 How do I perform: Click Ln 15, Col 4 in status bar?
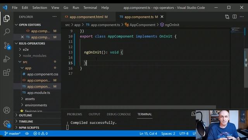point(148,133)
